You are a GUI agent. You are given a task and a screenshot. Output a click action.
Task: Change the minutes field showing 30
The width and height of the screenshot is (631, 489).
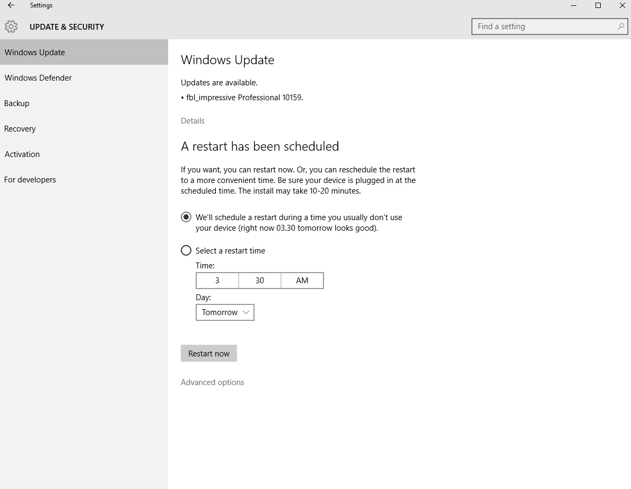coord(260,281)
